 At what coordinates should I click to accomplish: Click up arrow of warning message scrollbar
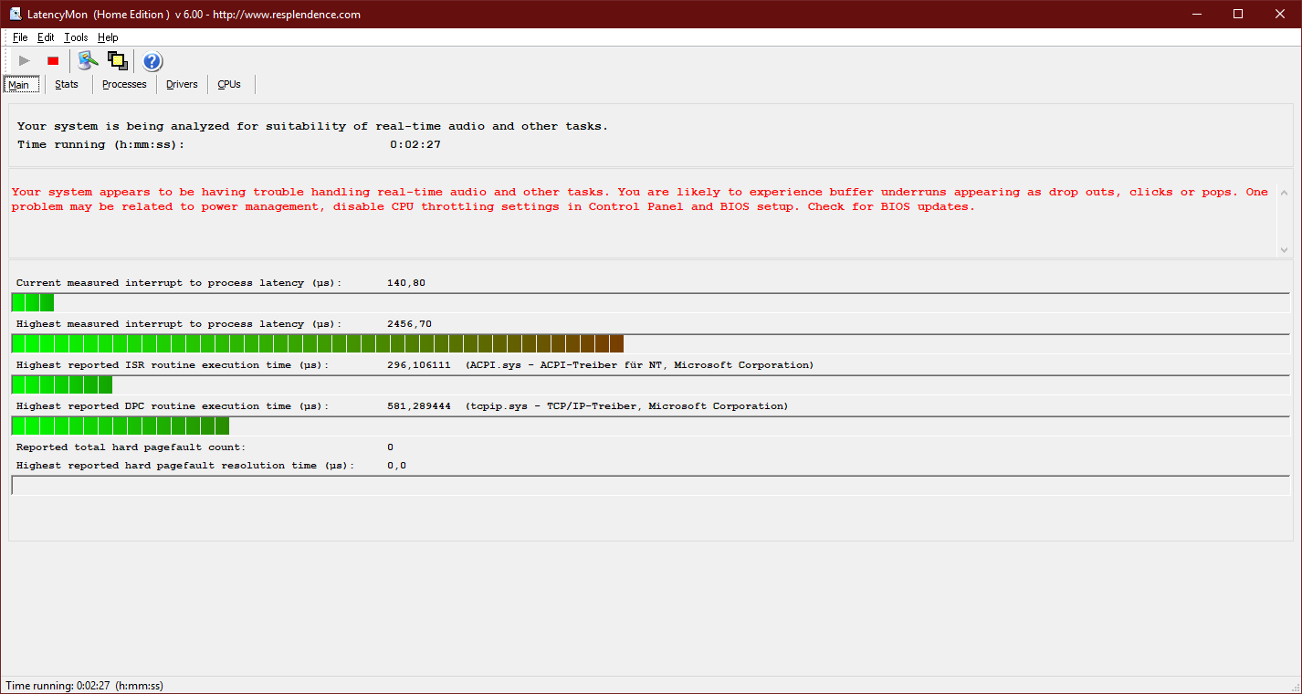click(x=1285, y=193)
